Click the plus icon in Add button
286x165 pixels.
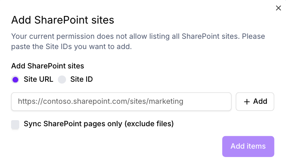tap(247, 102)
